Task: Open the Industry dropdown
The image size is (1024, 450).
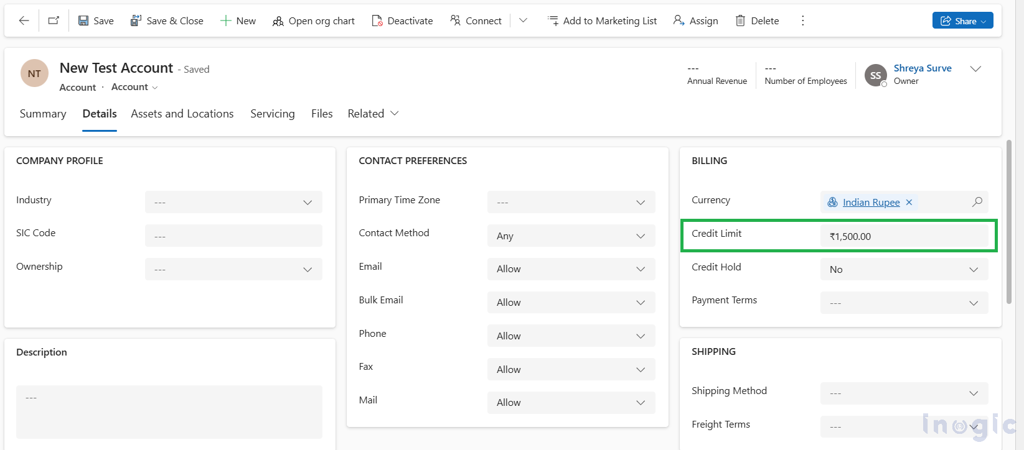Action: (x=233, y=202)
